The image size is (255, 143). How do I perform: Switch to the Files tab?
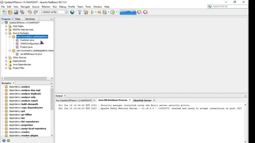pos(18,19)
